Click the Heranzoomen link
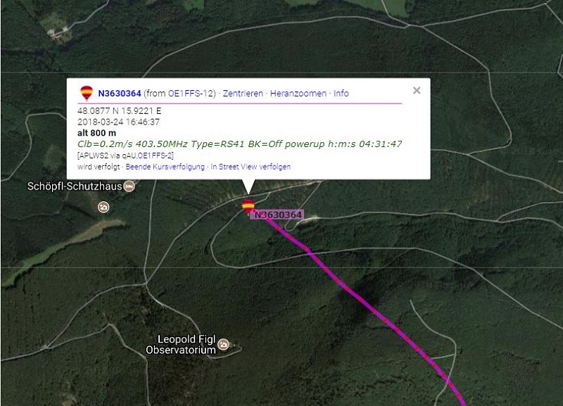The image size is (563, 406). tap(298, 94)
